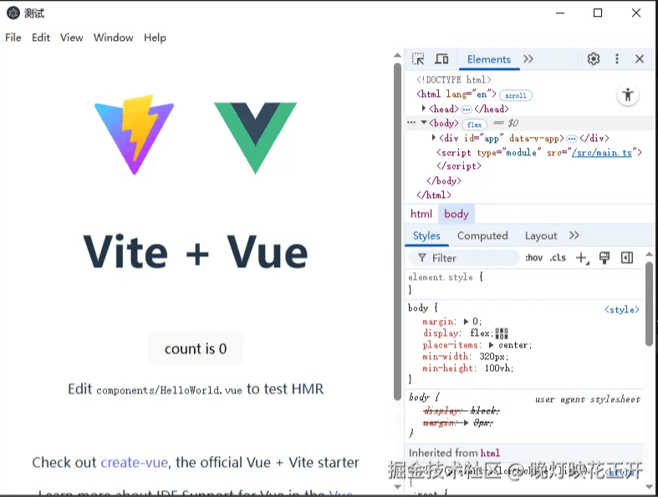Click the ellipsis badge inside the div#app tag
This screenshot has width=658, height=497.
[x=572, y=139]
